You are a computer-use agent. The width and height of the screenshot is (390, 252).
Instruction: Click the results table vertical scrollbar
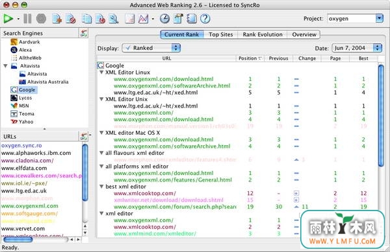(381, 115)
